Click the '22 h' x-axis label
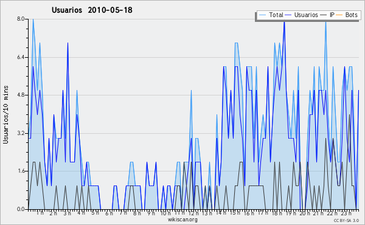The image size is (365, 225). tap(332, 213)
